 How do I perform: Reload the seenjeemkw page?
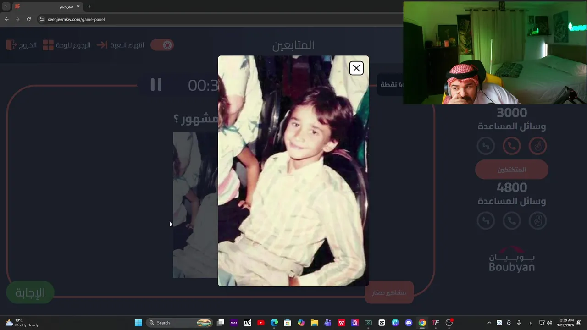28,19
